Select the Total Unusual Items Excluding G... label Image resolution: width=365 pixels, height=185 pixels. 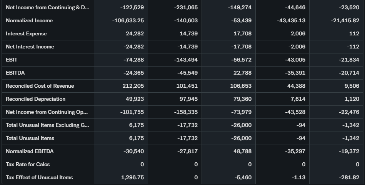point(47,125)
